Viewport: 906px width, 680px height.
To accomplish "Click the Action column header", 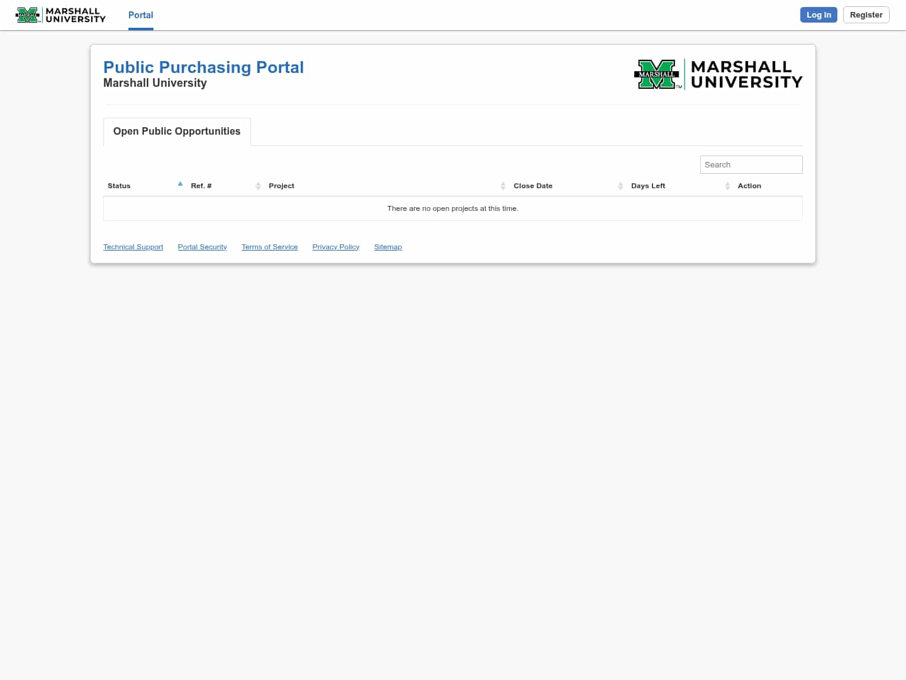I will pos(749,186).
